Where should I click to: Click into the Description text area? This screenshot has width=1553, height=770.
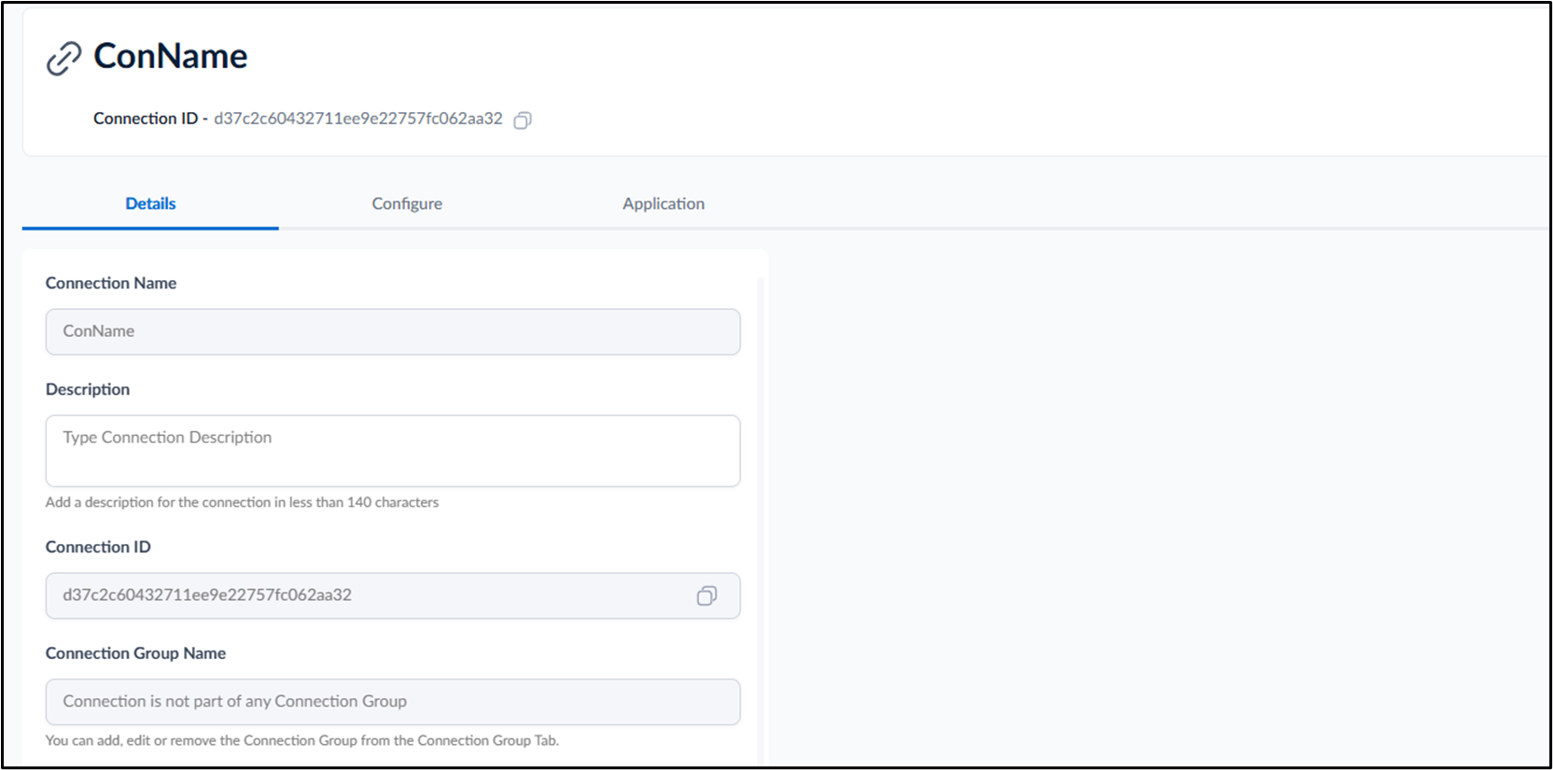pyautogui.click(x=393, y=451)
